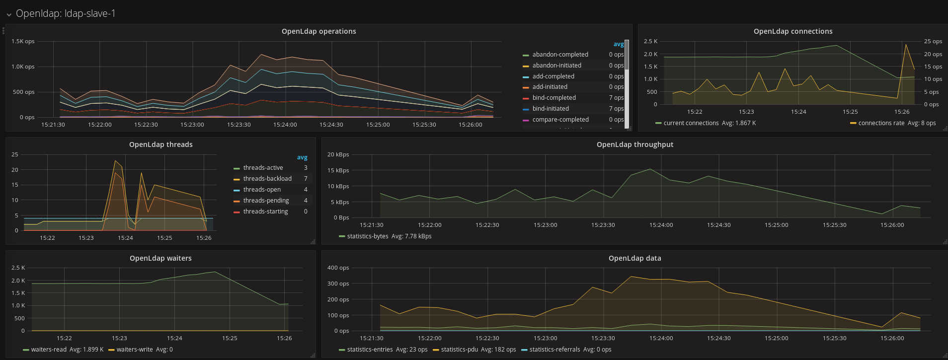This screenshot has width=948, height=360.
Task: Click the threads-backload yellow color swatch
Action: [237, 179]
